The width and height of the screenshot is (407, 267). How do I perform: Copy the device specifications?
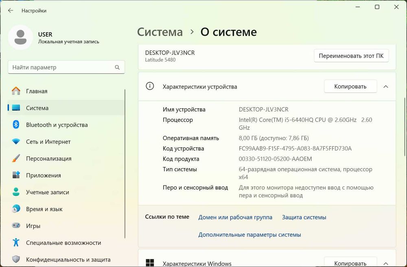pos(350,86)
